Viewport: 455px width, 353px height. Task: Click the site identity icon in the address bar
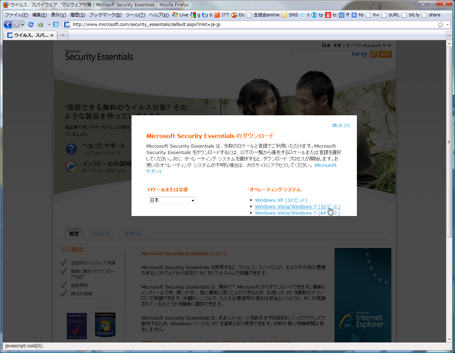[67, 25]
